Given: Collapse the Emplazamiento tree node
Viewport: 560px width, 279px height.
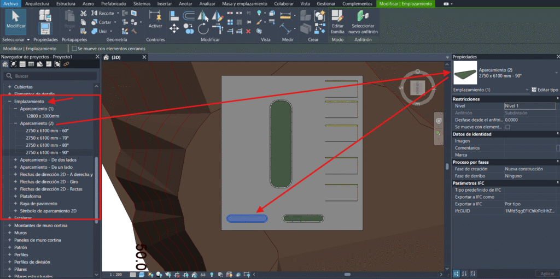Looking at the screenshot, I should (x=9, y=102).
